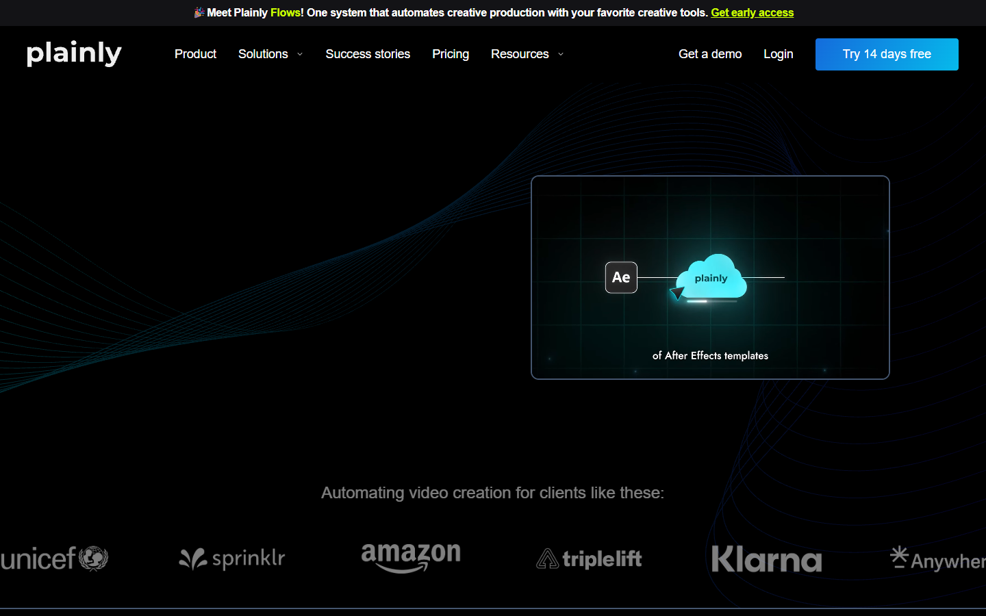Follow the Get early access link
986x616 pixels.
753,12
